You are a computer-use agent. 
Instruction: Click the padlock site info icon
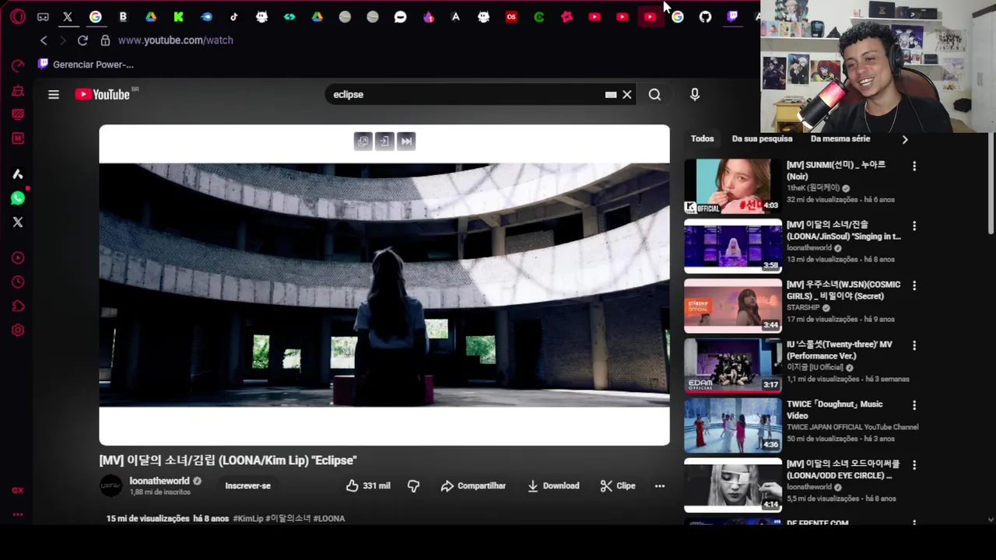pyautogui.click(x=105, y=40)
